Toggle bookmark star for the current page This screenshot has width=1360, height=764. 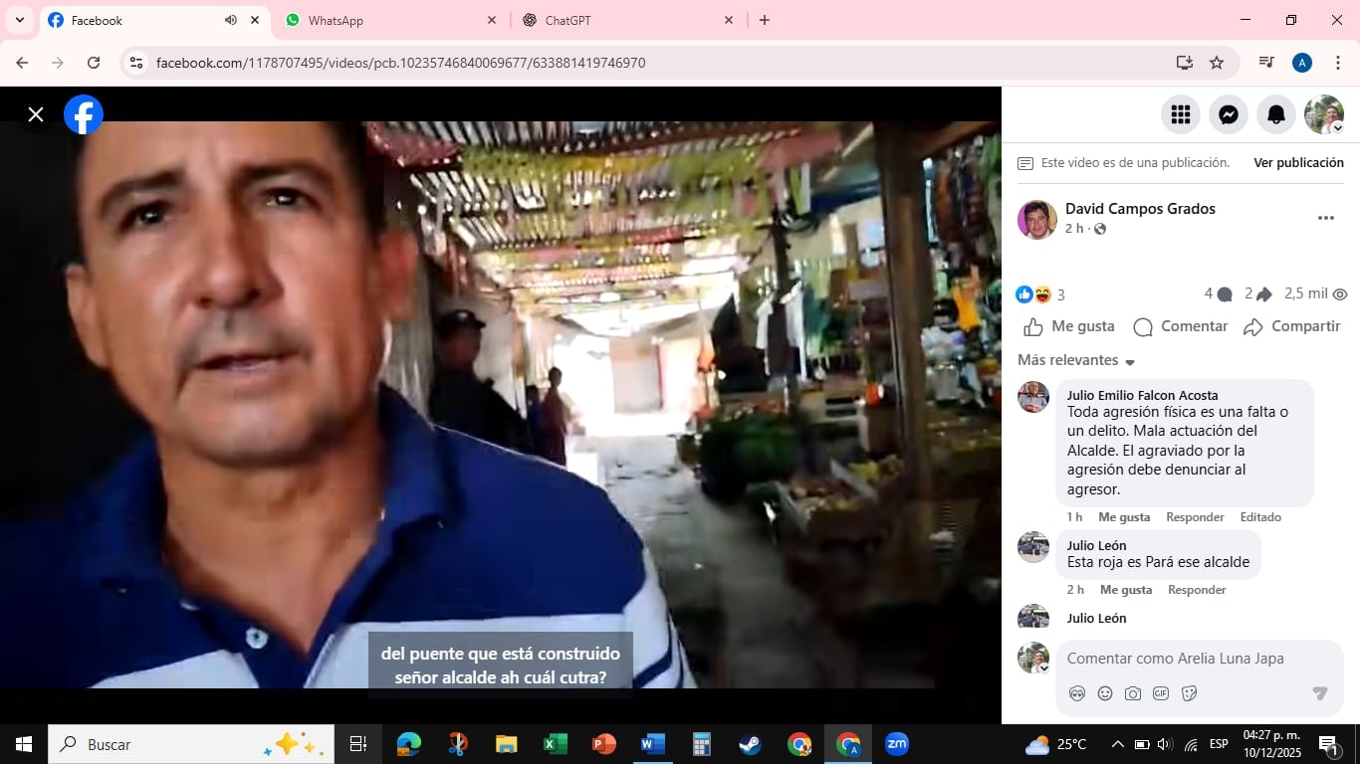pyautogui.click(x=1217, y=62)
